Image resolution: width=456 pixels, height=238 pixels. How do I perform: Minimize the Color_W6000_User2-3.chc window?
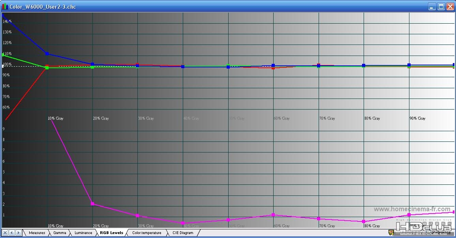tap(432, 6)
